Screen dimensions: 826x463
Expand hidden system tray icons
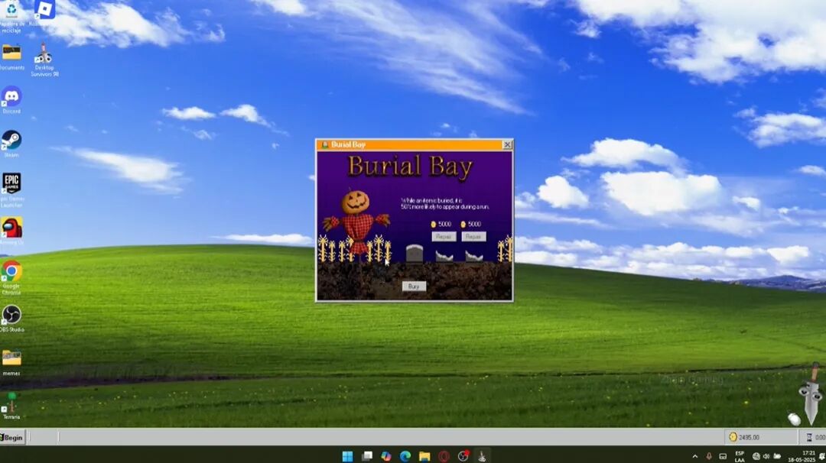(694, 456)
